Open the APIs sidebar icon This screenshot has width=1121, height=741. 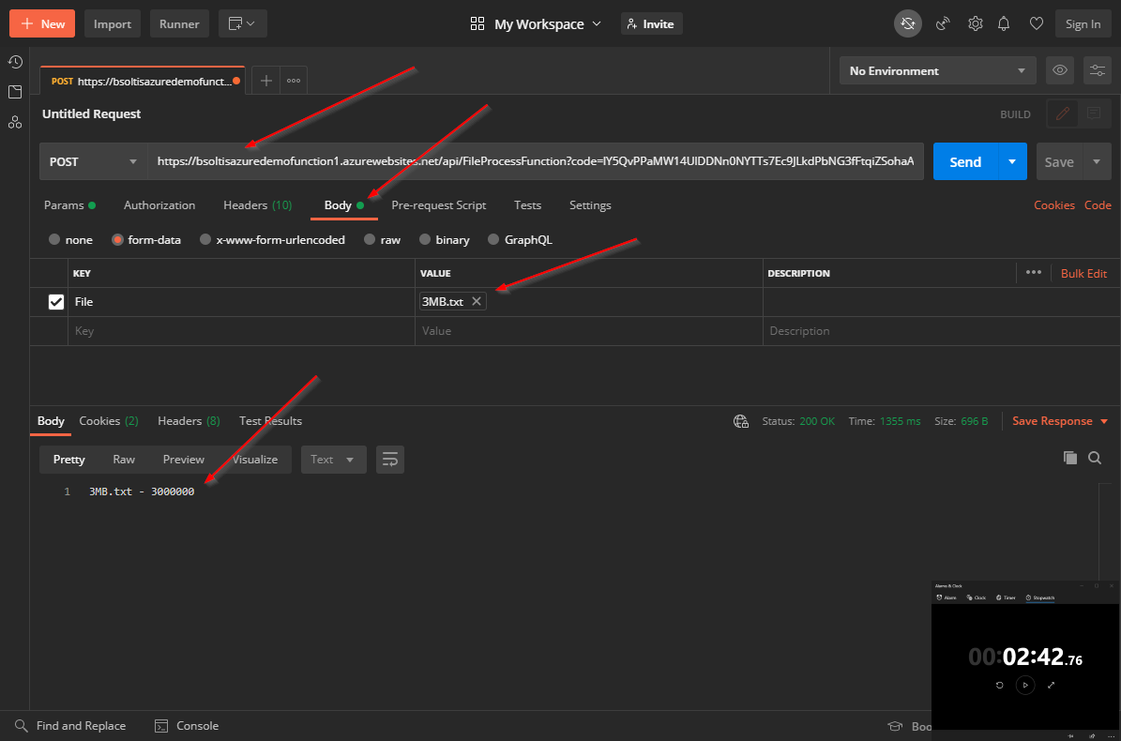(15, 122)
